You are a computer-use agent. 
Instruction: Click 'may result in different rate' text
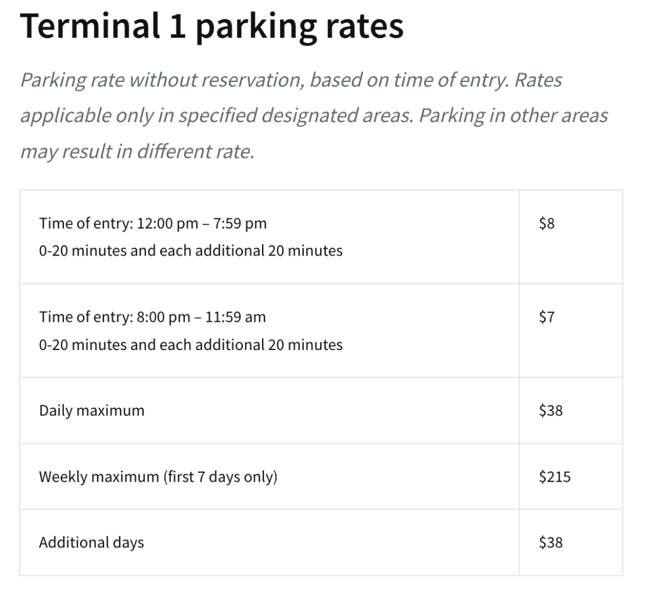tap(138, 151)
